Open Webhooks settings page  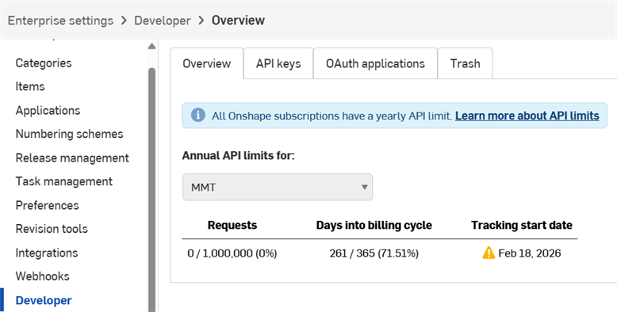pos(42,276)
